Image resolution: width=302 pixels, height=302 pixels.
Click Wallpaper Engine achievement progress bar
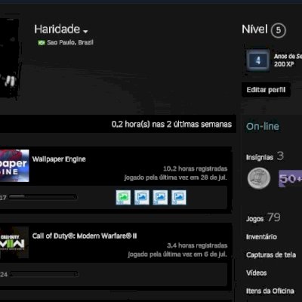point(43,197)
